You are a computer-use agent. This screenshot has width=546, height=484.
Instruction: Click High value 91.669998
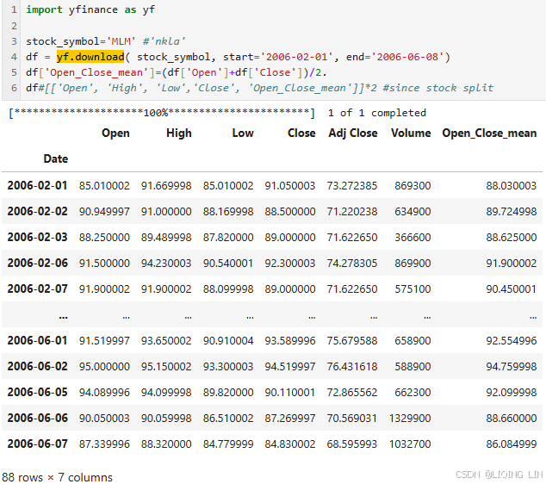click(x=166, y=186)
